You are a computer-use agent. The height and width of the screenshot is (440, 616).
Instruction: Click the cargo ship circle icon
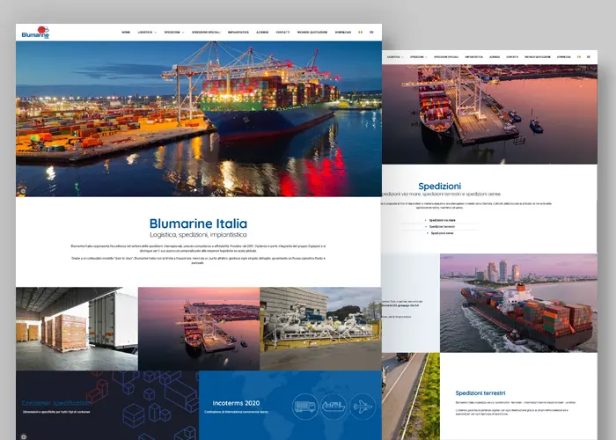334,407
